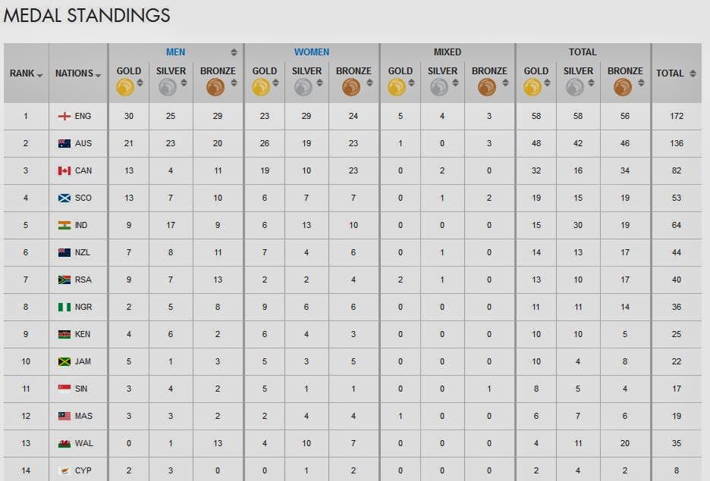Select the IND nation code
This screenshot has width=710, height=481.
click(x=81, y=225)
